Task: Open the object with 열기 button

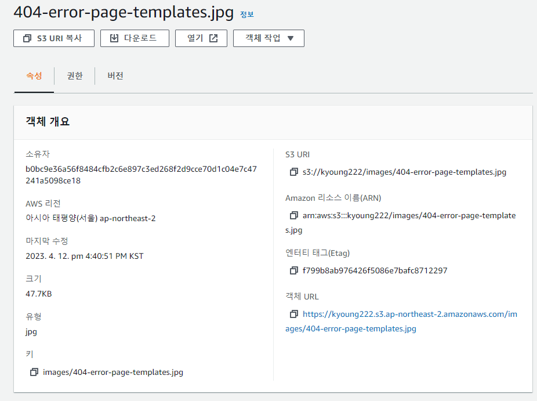Action: point(201,38)
